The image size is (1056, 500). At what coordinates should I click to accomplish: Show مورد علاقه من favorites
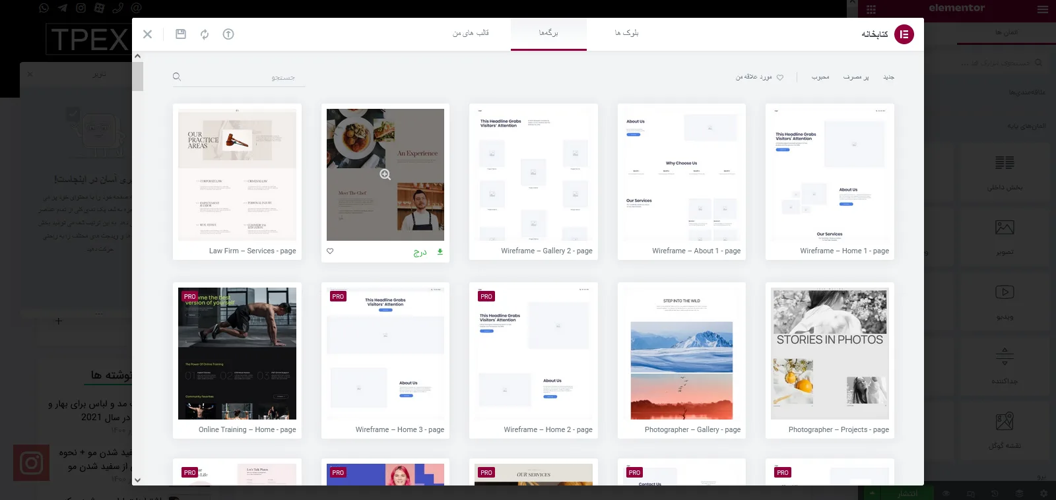(760, 77)
